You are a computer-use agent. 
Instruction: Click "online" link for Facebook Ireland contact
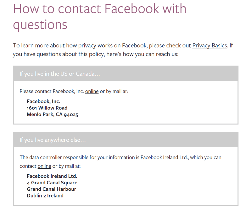pos(44,166)
